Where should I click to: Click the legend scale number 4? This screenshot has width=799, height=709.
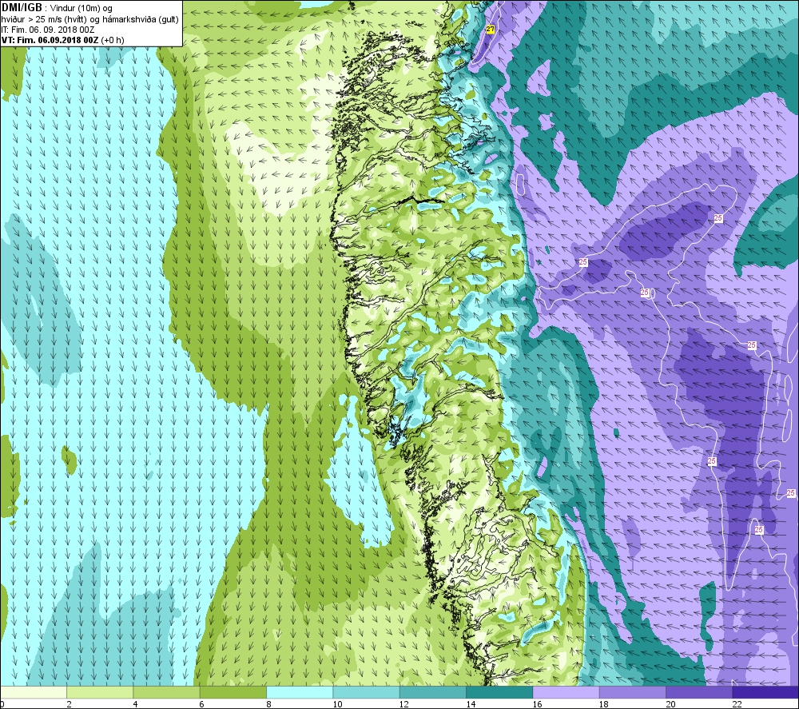(135, 704)
